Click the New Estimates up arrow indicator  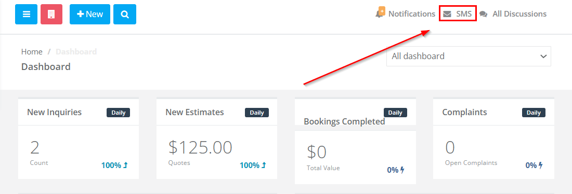click(264, 165)
